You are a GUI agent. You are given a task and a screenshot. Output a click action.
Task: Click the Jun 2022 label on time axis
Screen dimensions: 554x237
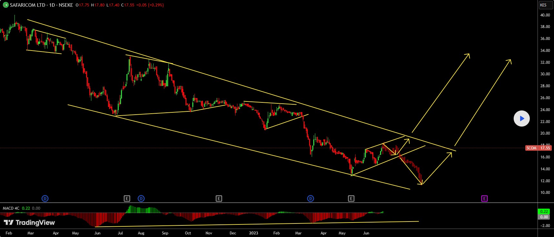[97, 233]
